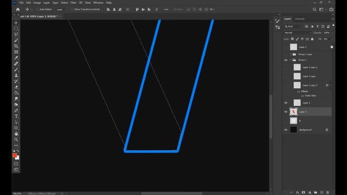Click the align left edges icon
Viewport: 347px width, 195px height.
click(108, 9)
